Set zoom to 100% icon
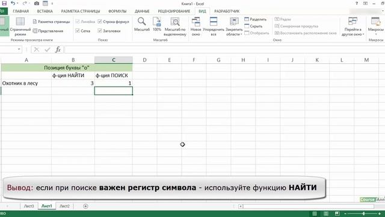Viewport: 385px width, 217px height. [x=157, y=24]
